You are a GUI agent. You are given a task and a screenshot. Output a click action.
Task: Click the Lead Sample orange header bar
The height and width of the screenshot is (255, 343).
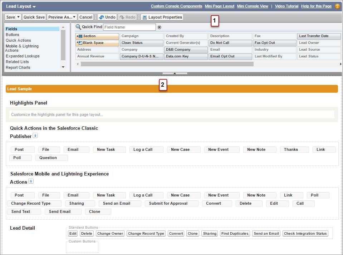172,89
